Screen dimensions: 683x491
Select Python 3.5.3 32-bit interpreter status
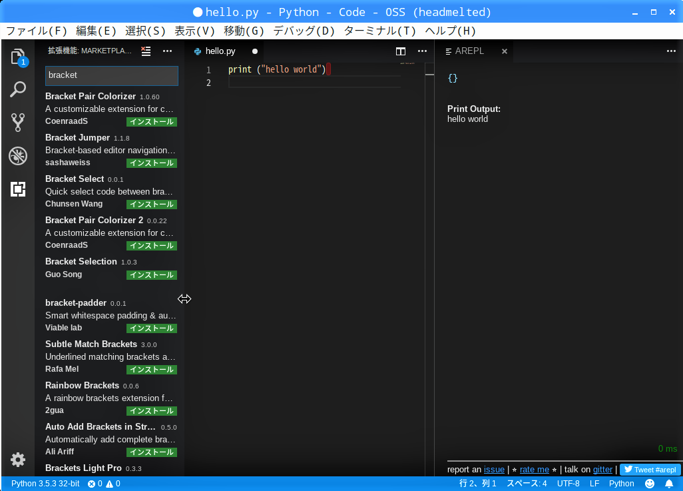coord(45,484)
